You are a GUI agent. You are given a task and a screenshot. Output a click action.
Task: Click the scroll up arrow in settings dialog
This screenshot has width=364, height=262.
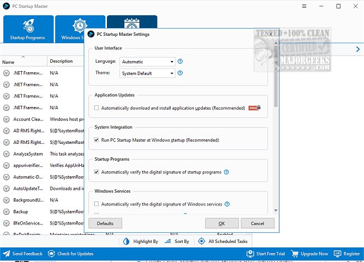pos(276,43)
